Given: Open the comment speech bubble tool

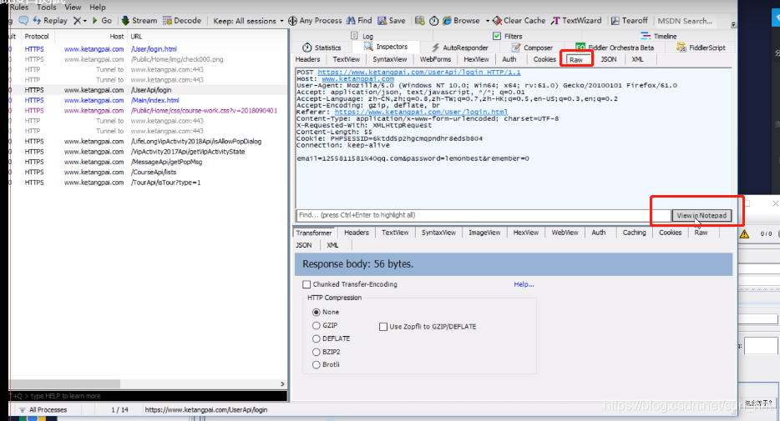Looking at the screenshot, I should 23,20.
